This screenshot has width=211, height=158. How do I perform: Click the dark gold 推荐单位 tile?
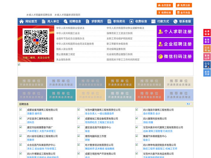(120, 83)
